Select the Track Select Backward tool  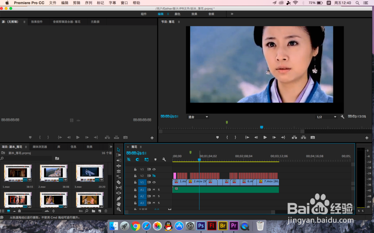coord(119,160)
